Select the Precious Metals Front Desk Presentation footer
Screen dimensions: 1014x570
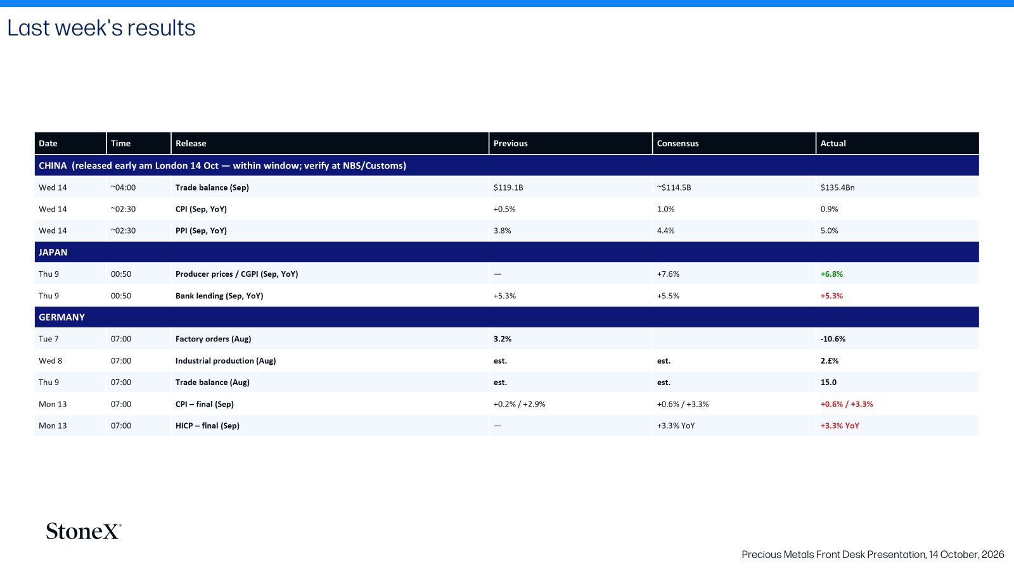tap(873, 554)
